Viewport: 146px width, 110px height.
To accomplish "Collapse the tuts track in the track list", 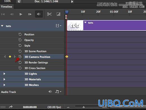I will pos(2,26).
